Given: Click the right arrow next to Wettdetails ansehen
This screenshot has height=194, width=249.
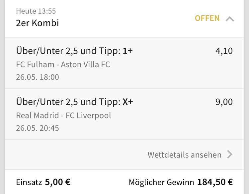Looking at the screenshot, I should [229, 154].
